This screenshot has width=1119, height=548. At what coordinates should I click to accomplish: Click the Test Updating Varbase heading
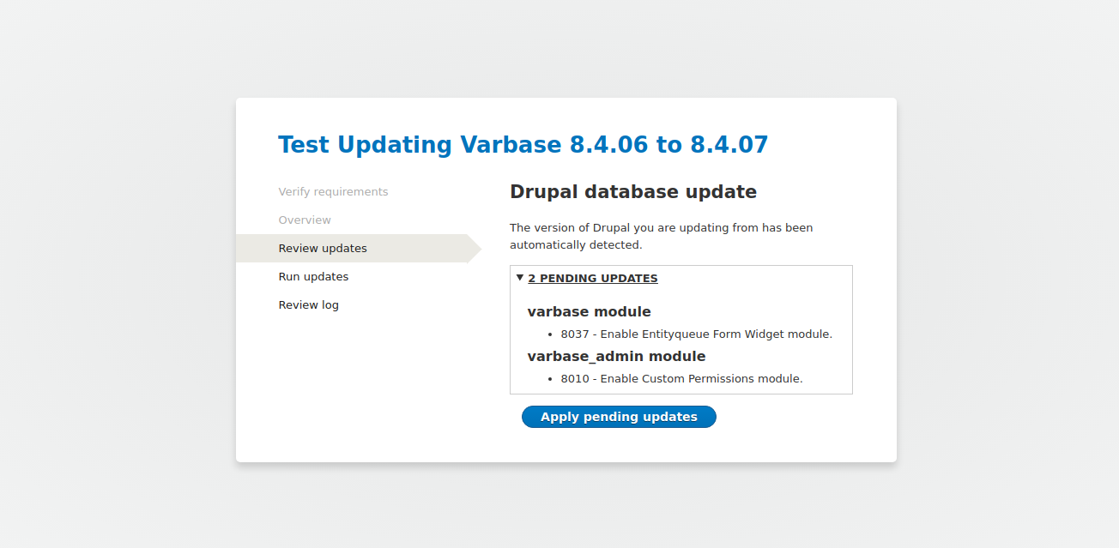(x=523, y=144)
